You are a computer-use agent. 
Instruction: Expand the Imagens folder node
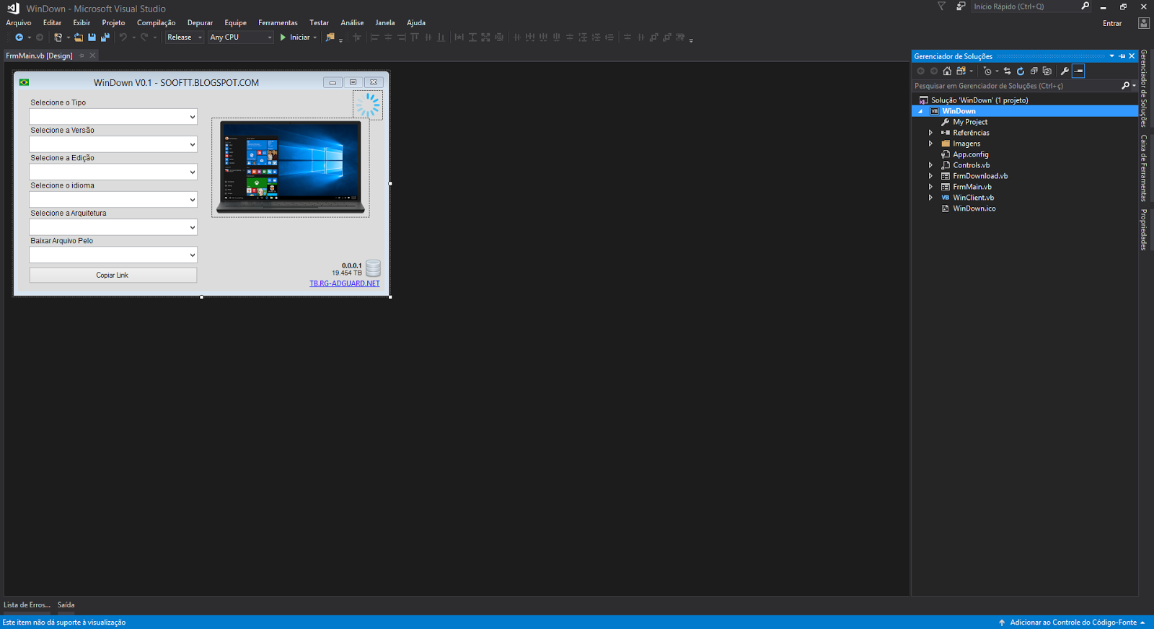click(x=930, y=144)
